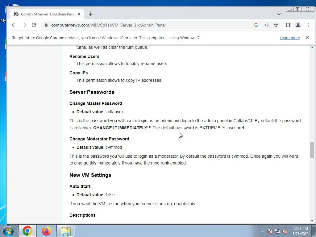Launch Firefox from the taskbar
The width and height of the screenshot is (316, 237).
pyautogui.click(x=46, y=231)
